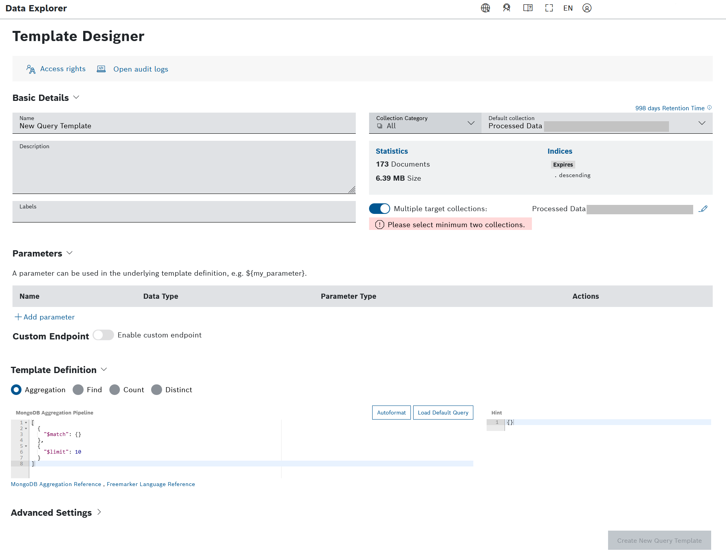Screen dimensions: 726x558
Task: Open audit logs link
Action: coord(141,69)
